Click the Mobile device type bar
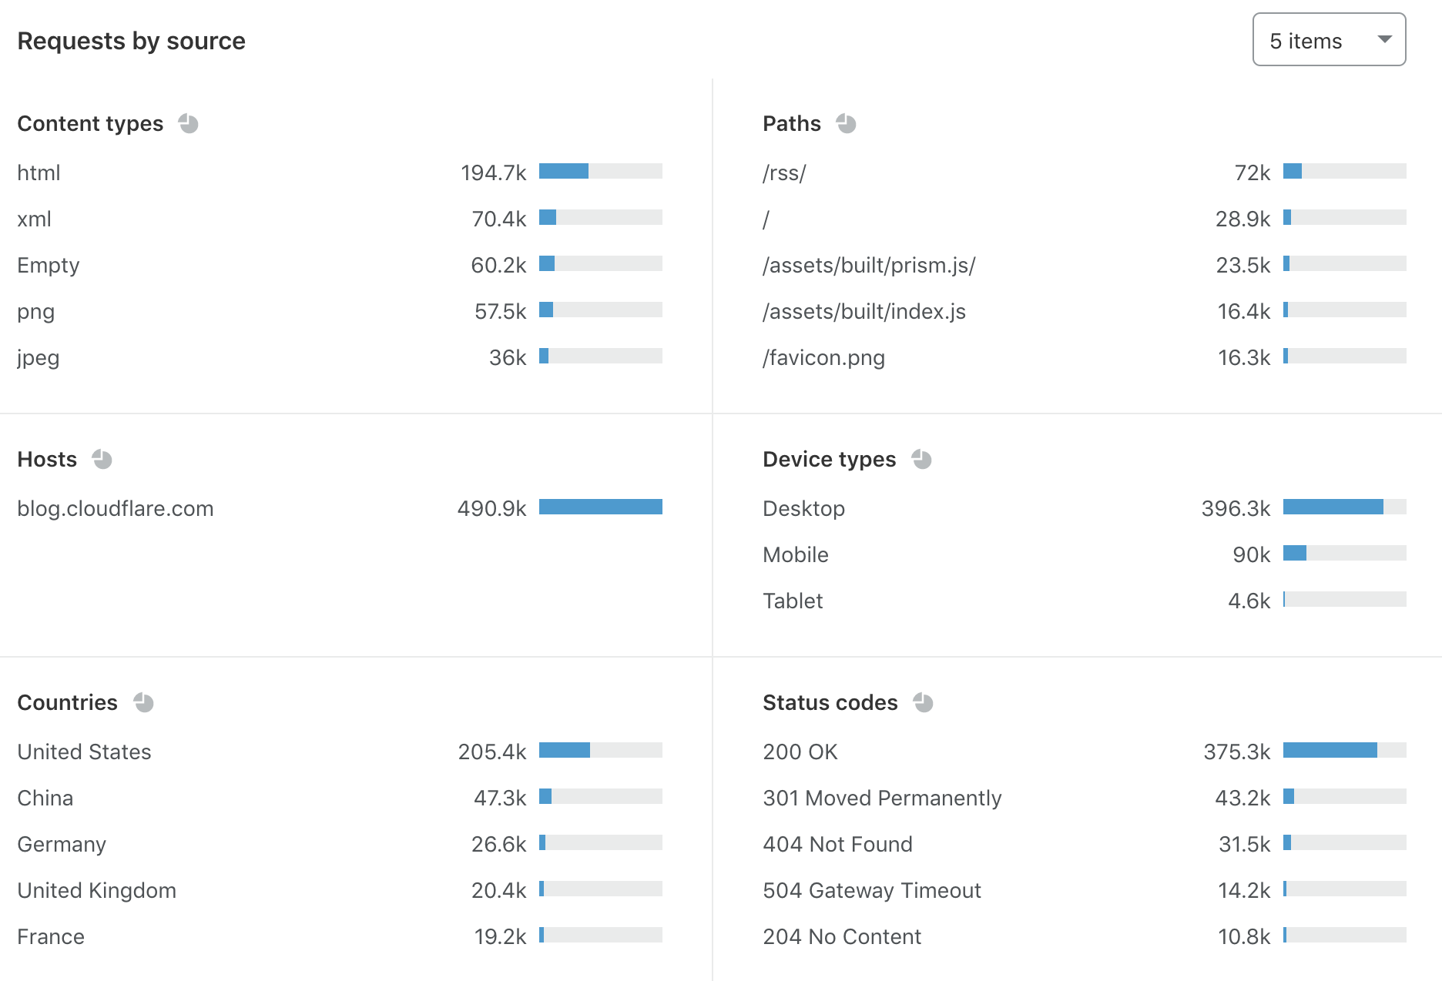1442x981 pixels. coord(1344,554)
